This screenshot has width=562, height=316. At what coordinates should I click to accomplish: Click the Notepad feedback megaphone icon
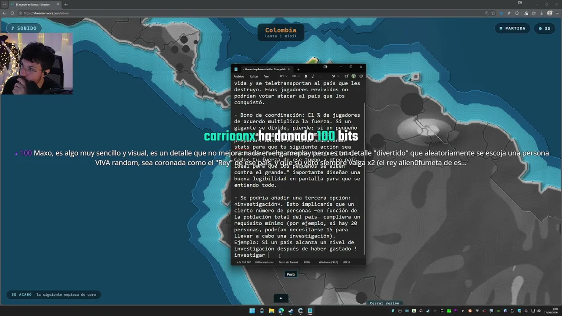click(x=346, y=76)
